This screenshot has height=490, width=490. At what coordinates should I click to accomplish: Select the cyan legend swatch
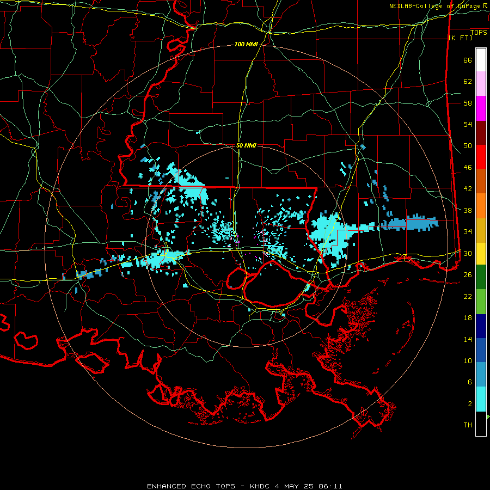pyautogui.click(x=481, y=399)
